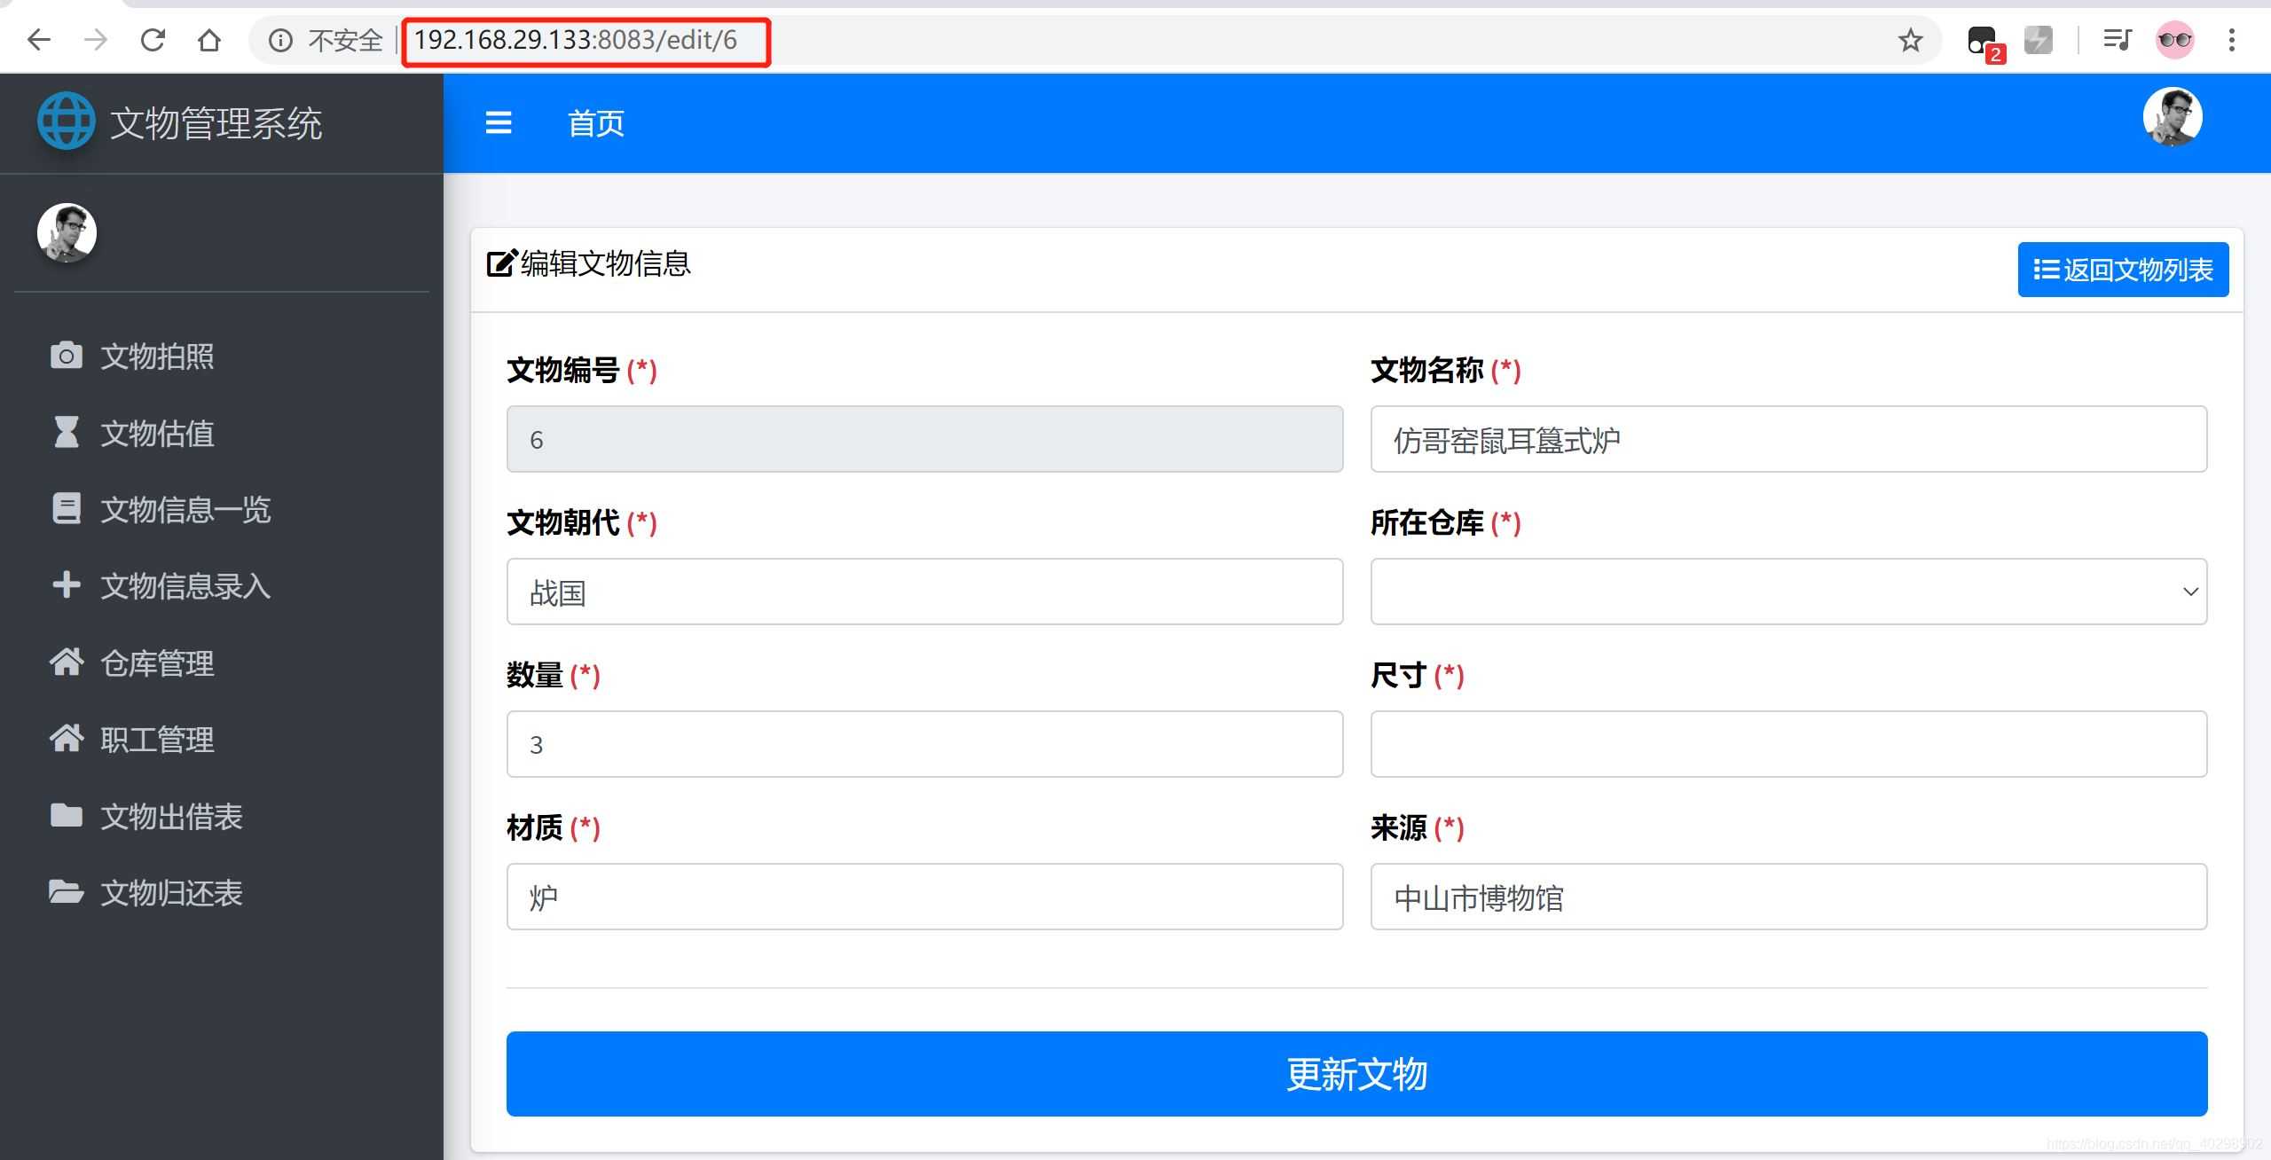Screen dimensions: 2271x1160
Task: Click the plus icon for 文物信息录入
Action: pyautogui.click(x=66, y=585)
